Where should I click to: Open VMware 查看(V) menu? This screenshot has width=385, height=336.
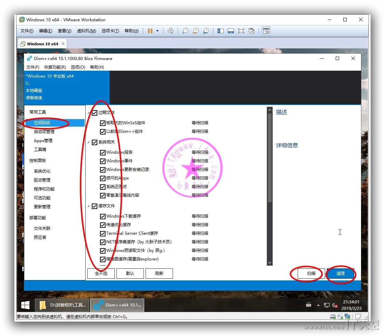point(65,31)
